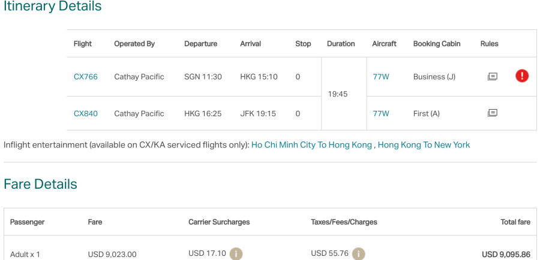The width and height of the screenshot is (540, 260).
Task: View 77W aircraft info for CX840
Action: pyautogui.click(x=381, y=113)
